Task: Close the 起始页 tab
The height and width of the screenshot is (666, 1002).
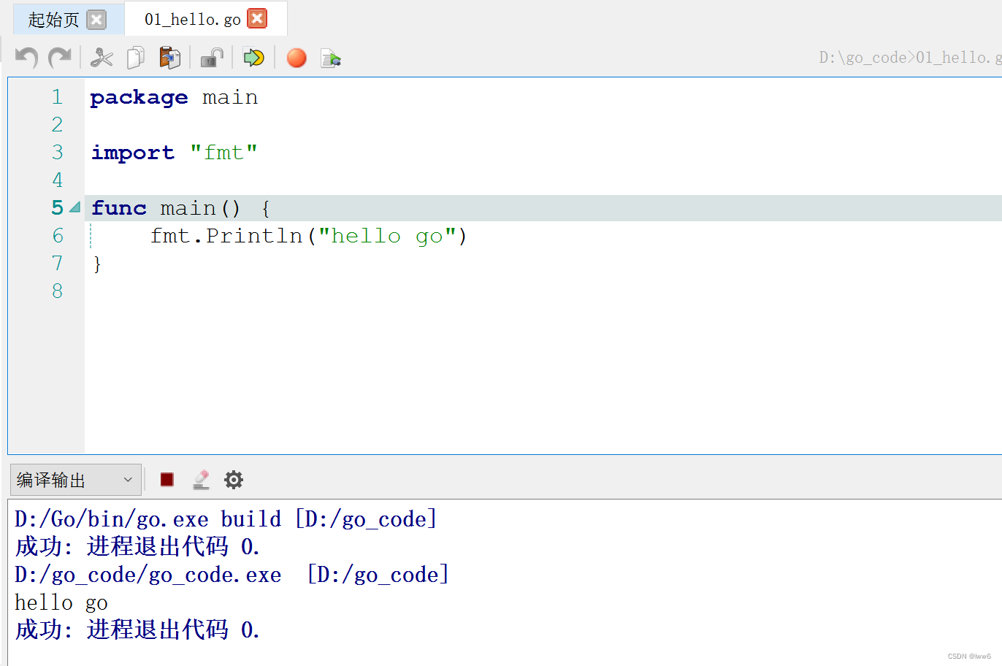Action: 96,20
